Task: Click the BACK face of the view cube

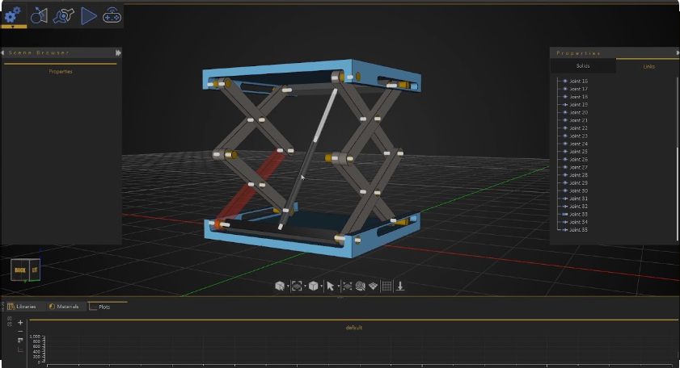Action: tap(20, 270)
